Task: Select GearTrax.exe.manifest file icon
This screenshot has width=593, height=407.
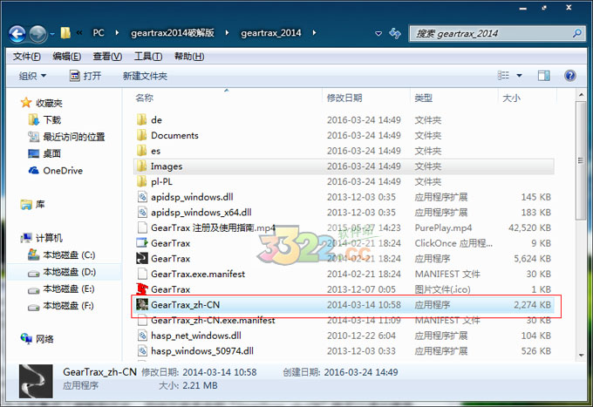Action: pyautogui.click(x=142, y=274)
